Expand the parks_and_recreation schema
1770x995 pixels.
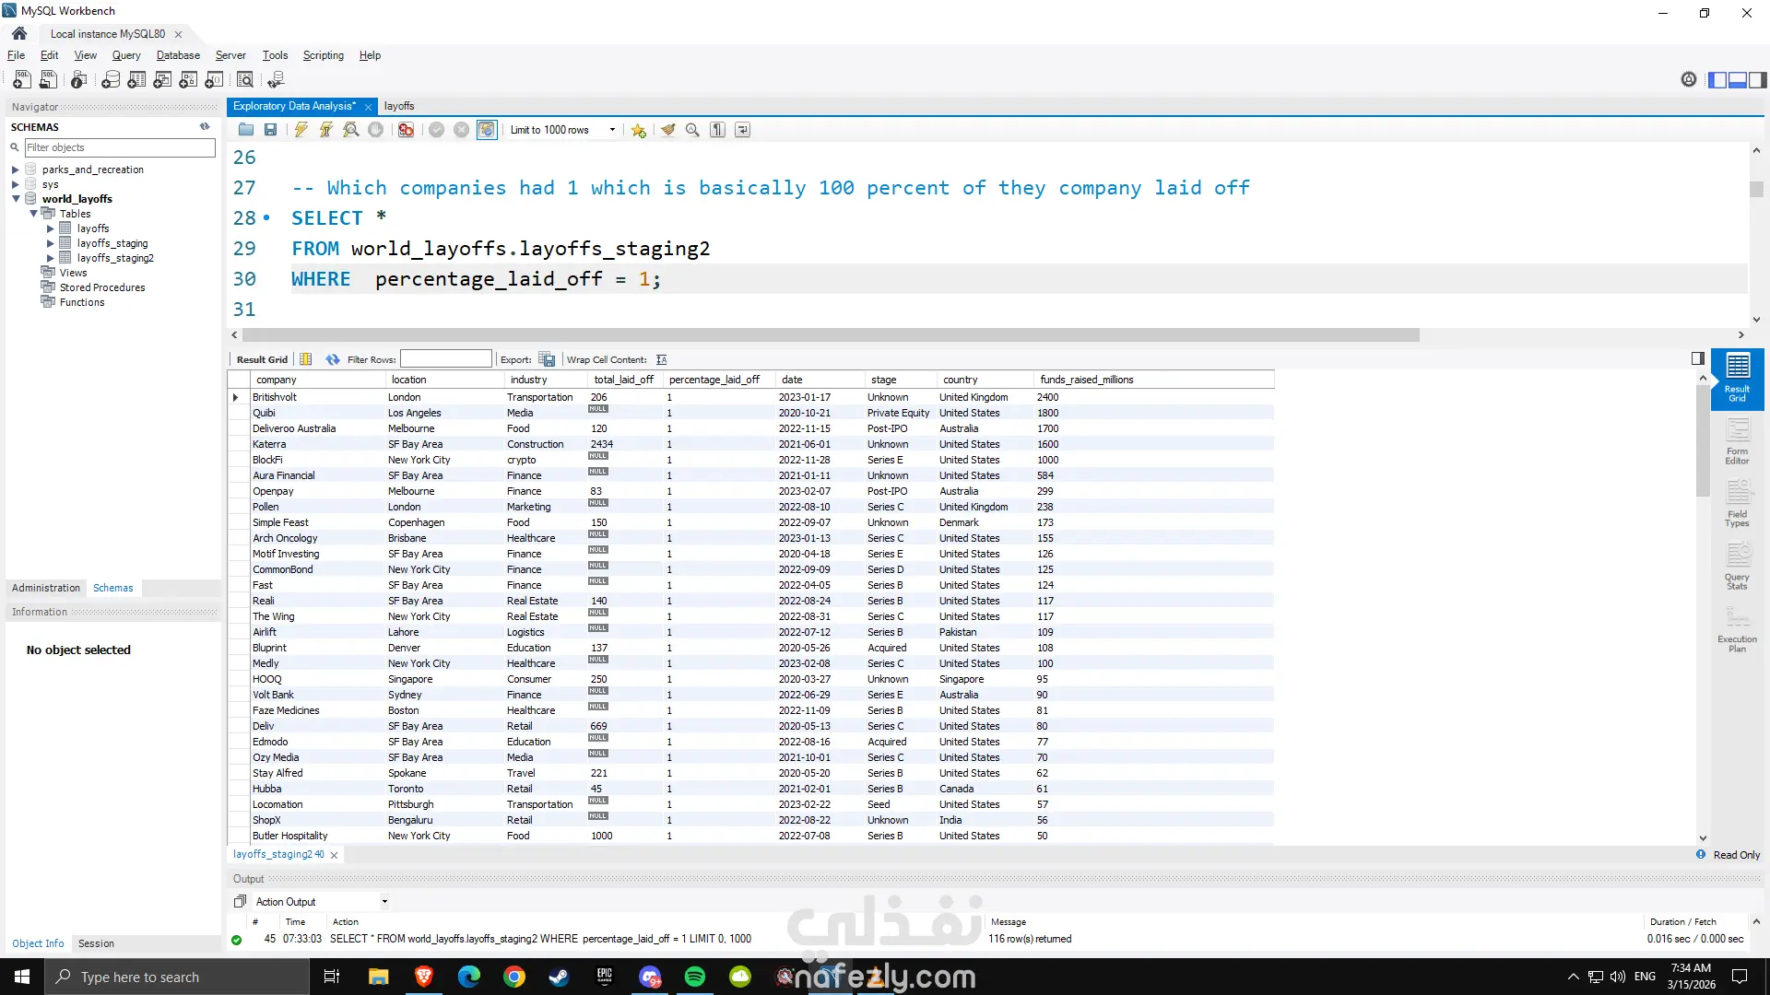click(15, 170)
